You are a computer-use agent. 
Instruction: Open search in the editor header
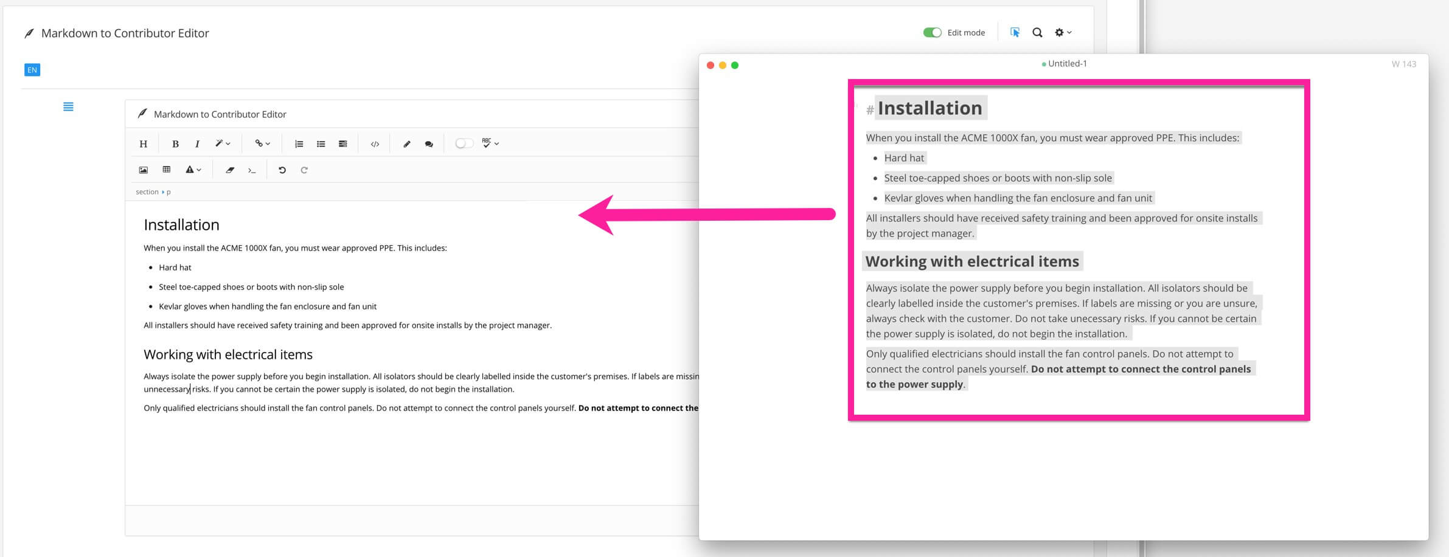[1037, 32]
